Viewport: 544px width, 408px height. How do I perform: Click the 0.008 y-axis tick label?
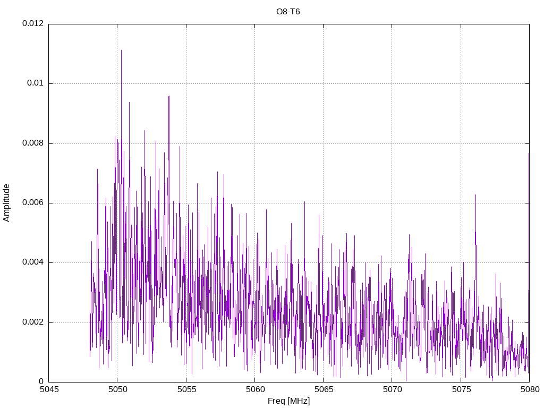point(33,143)
